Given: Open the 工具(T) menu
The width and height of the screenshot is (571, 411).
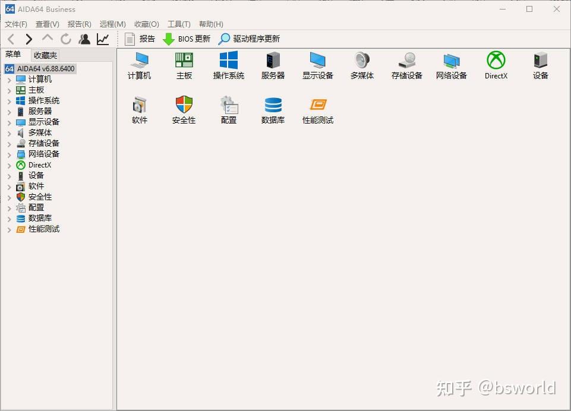Looking at the screenshot, I should (179, 24).
